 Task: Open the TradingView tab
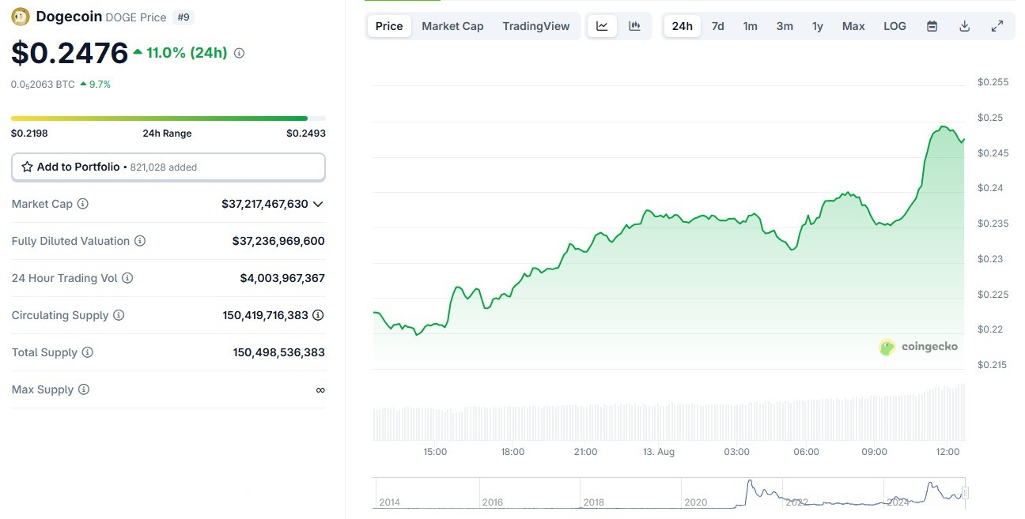coord(535,26)
